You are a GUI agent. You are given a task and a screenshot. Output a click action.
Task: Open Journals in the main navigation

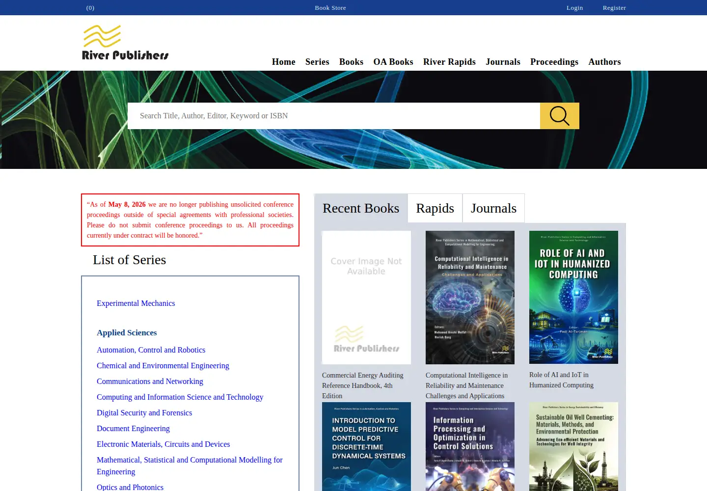click(x=503, y=62)
